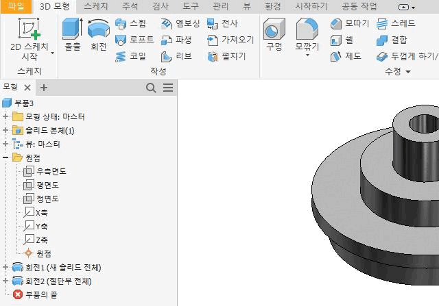Choose the 로프트 loft tool
Viewport: 439px width, 306px height.
click(x=134, y=40)
